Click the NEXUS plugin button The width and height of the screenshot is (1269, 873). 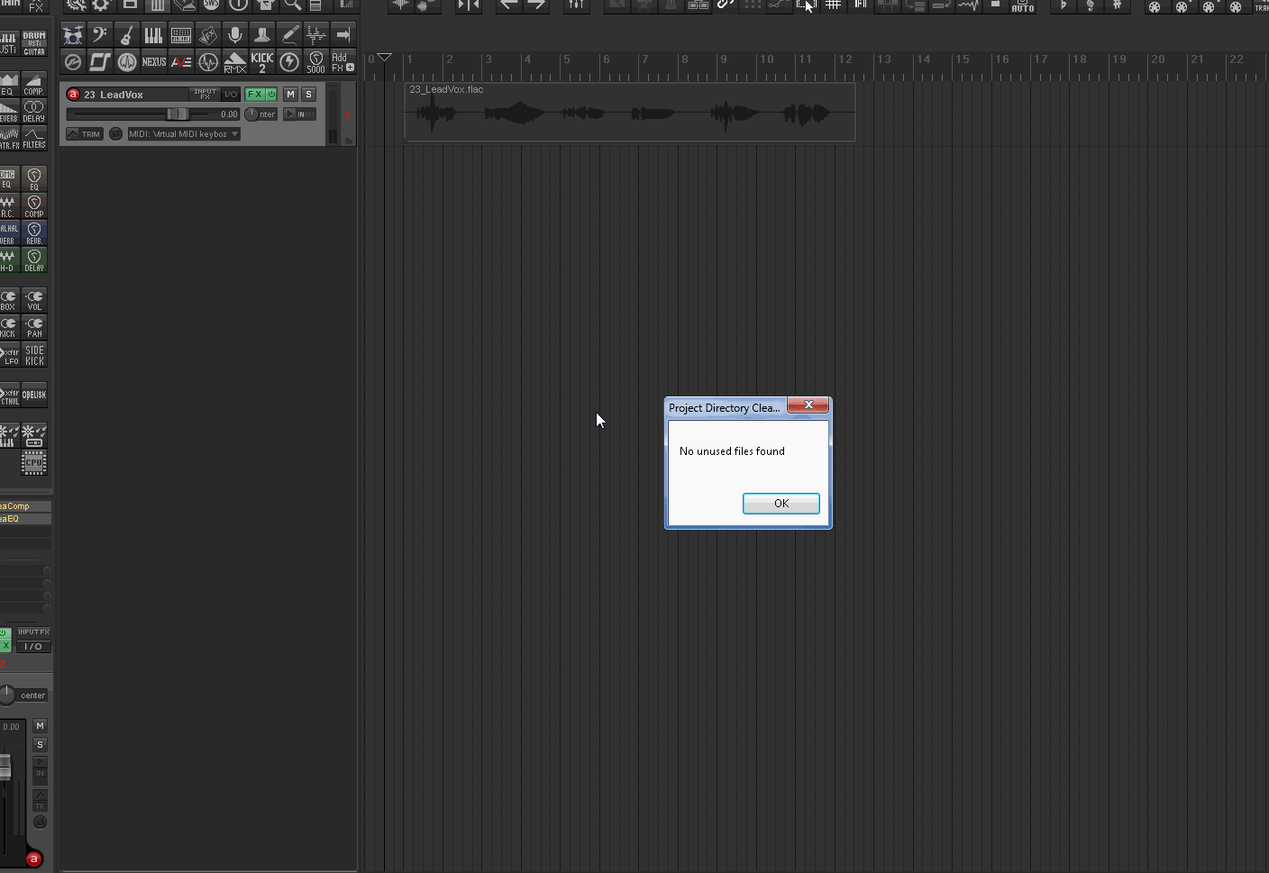click(x=154, y=62)
